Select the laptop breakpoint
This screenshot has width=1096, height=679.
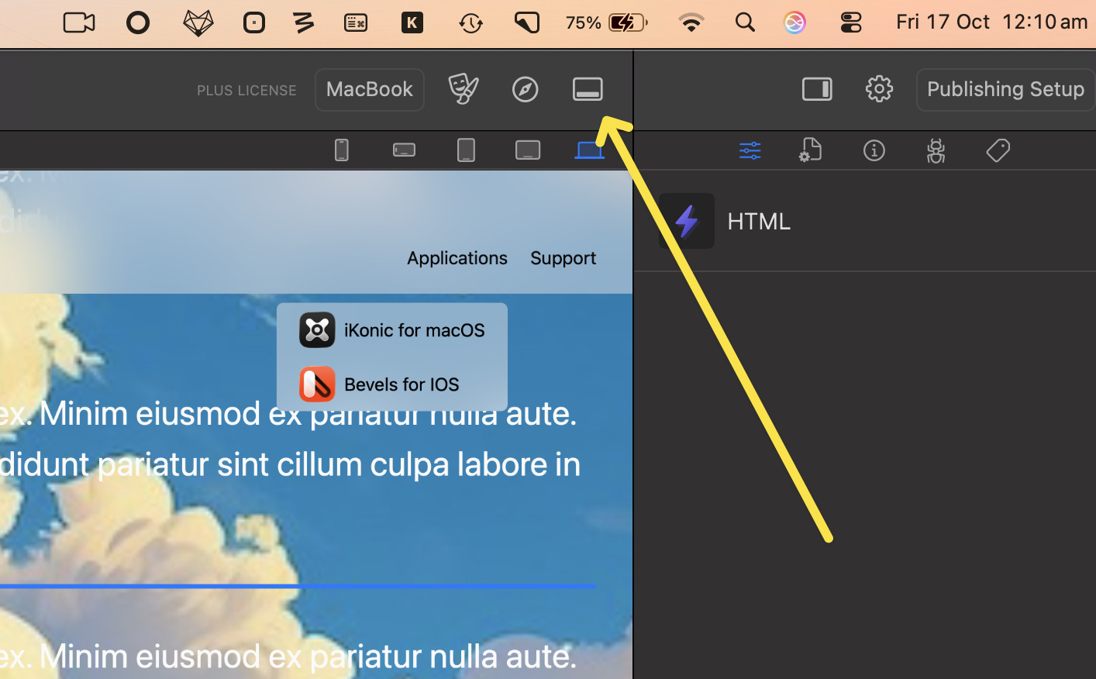(589, 150)
